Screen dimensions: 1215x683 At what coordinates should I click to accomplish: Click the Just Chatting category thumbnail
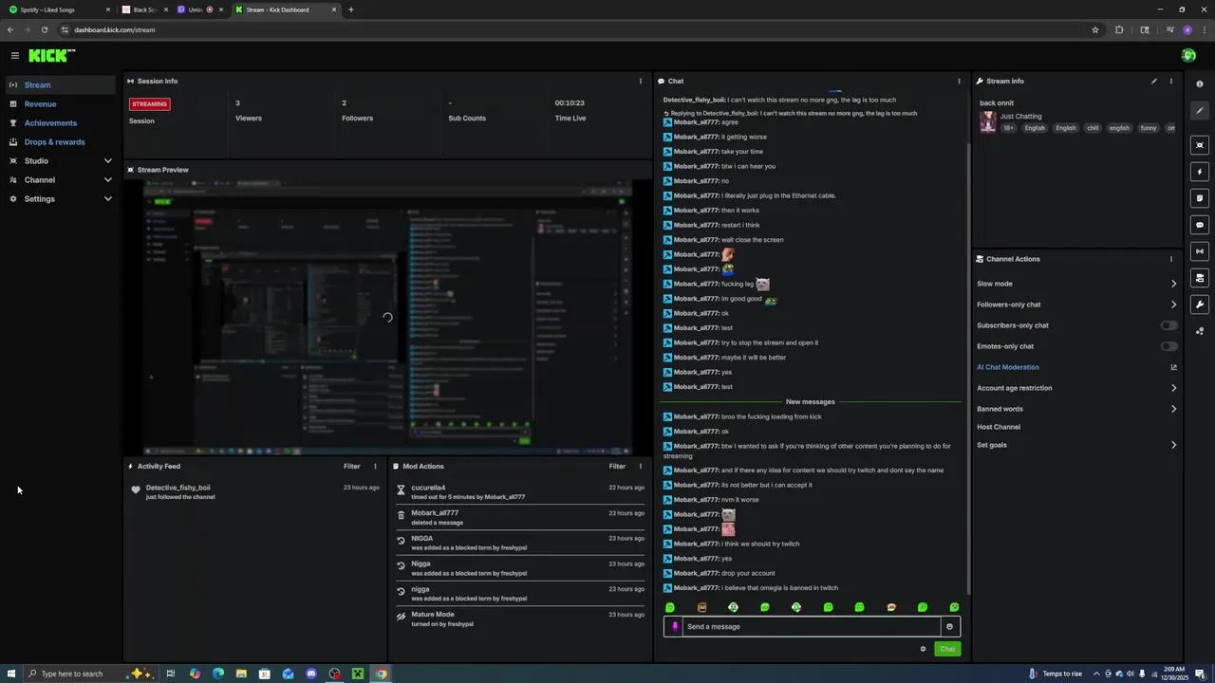pos(988,122)
